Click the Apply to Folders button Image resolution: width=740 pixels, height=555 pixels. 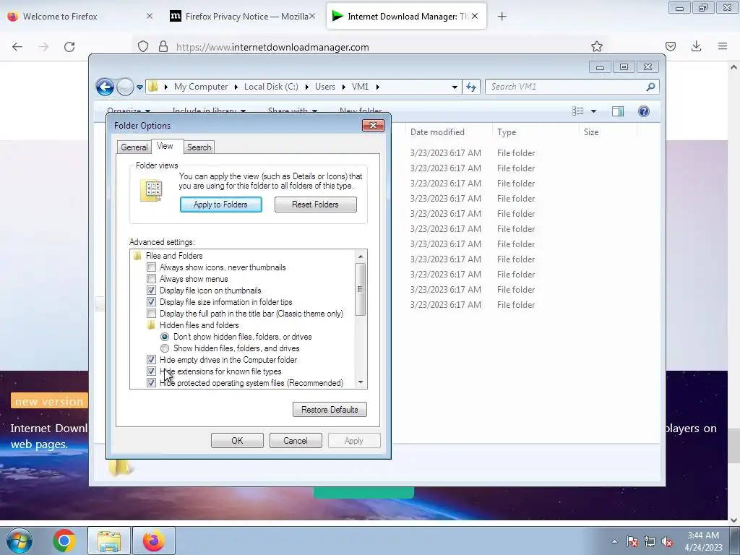pyautogui.click(x=221, y=205)
